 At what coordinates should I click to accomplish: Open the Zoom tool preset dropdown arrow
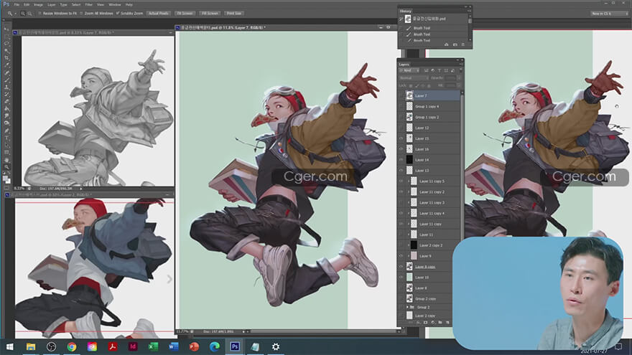tap(15, 14)
